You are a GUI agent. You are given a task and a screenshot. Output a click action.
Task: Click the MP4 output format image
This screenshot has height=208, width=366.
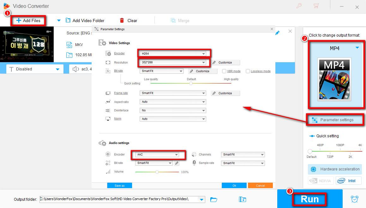click(x=334, y=79)
